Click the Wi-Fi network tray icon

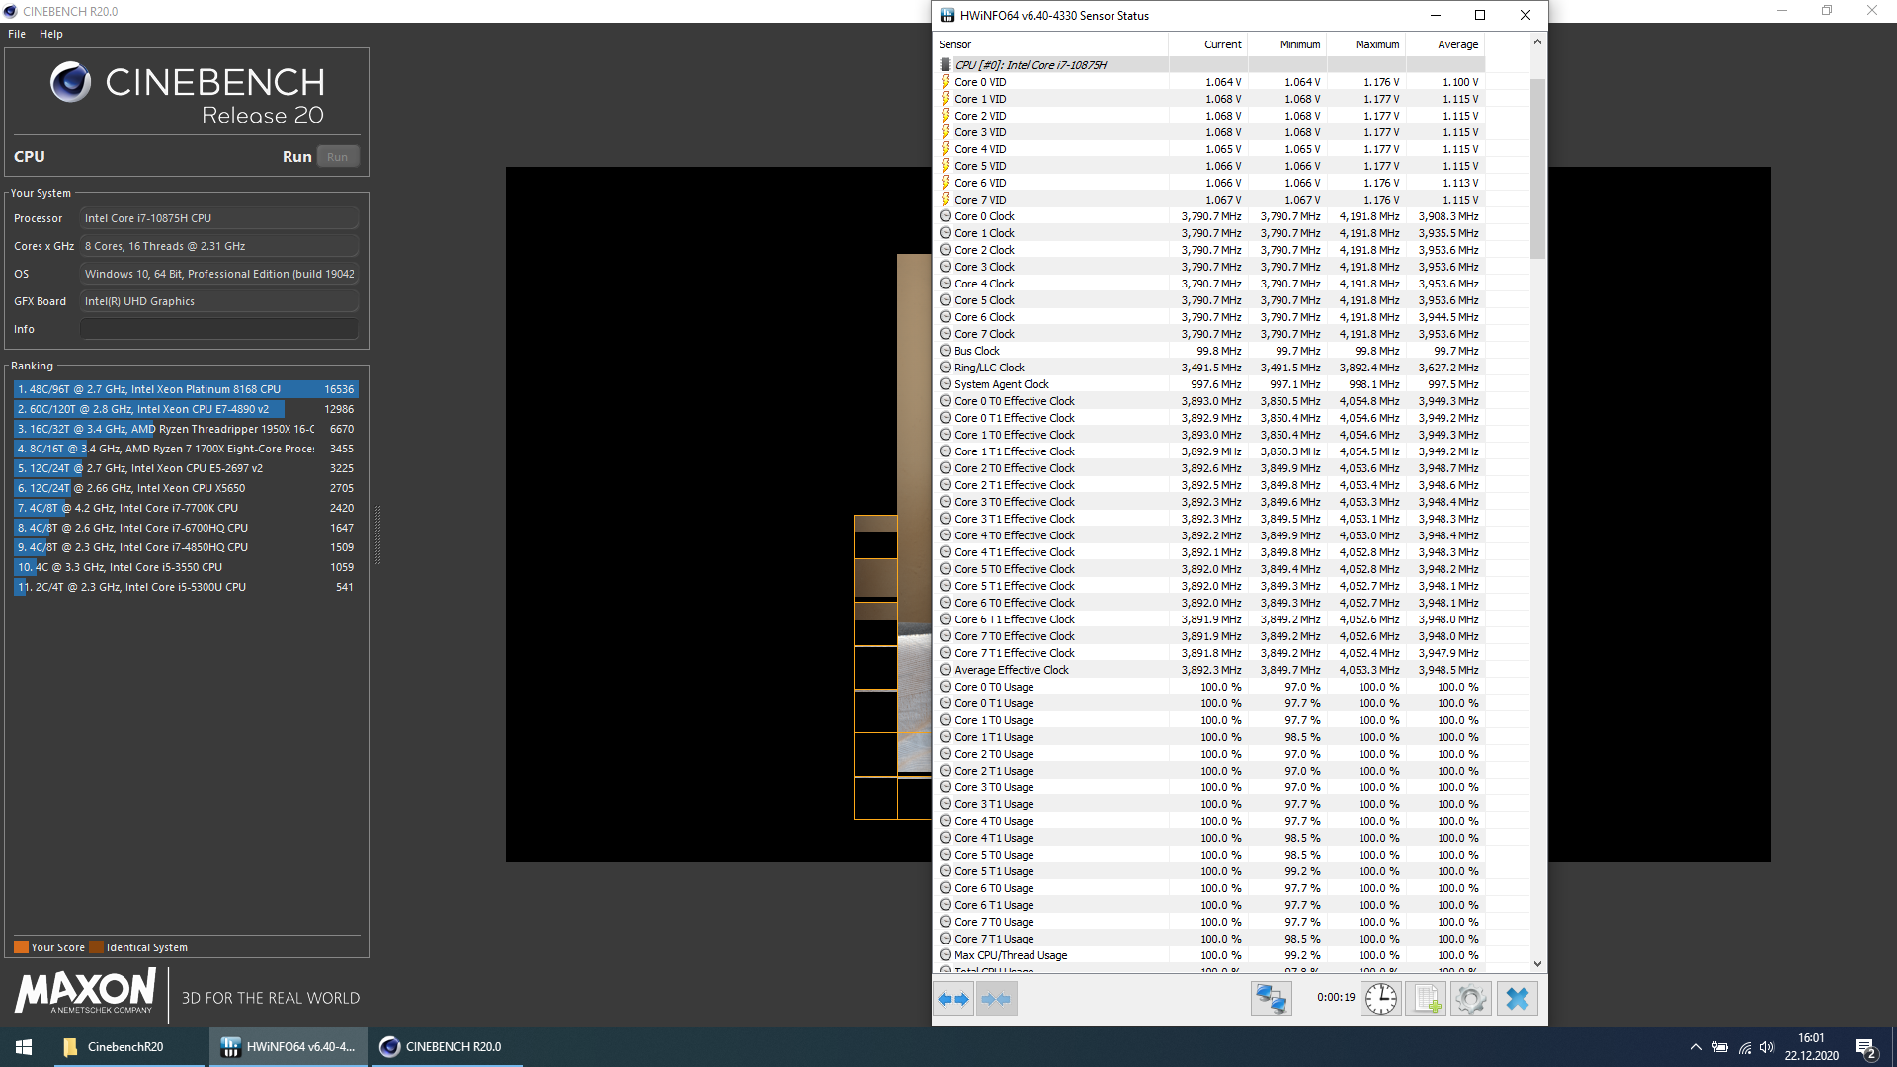coord(1744,1048)
